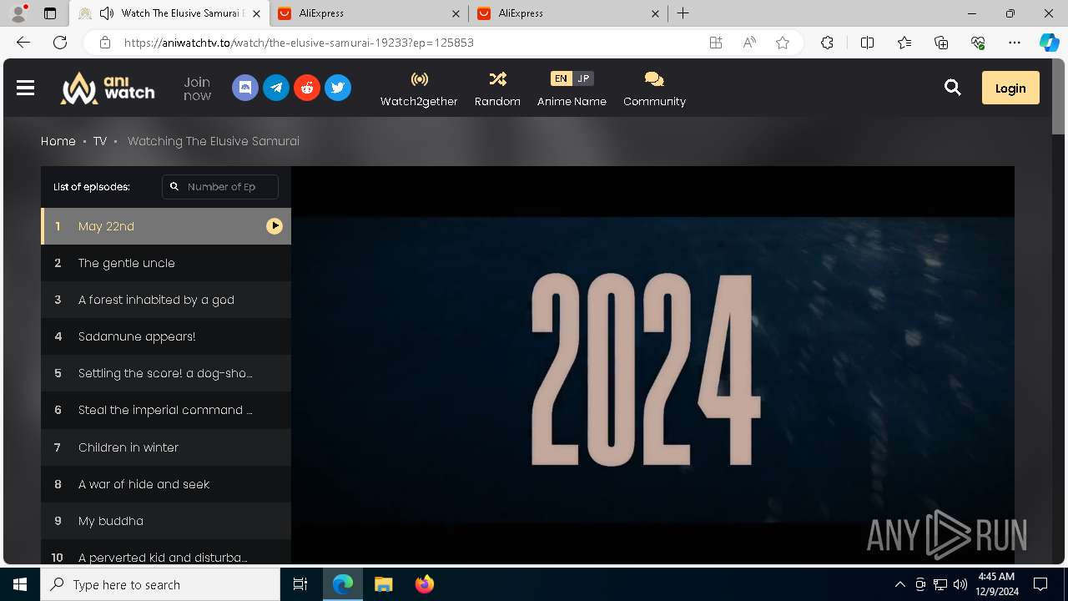Viewport: 1068px width, 601px height.
Task: Switch to the first AliExpress tab
Action: [370, 13]
